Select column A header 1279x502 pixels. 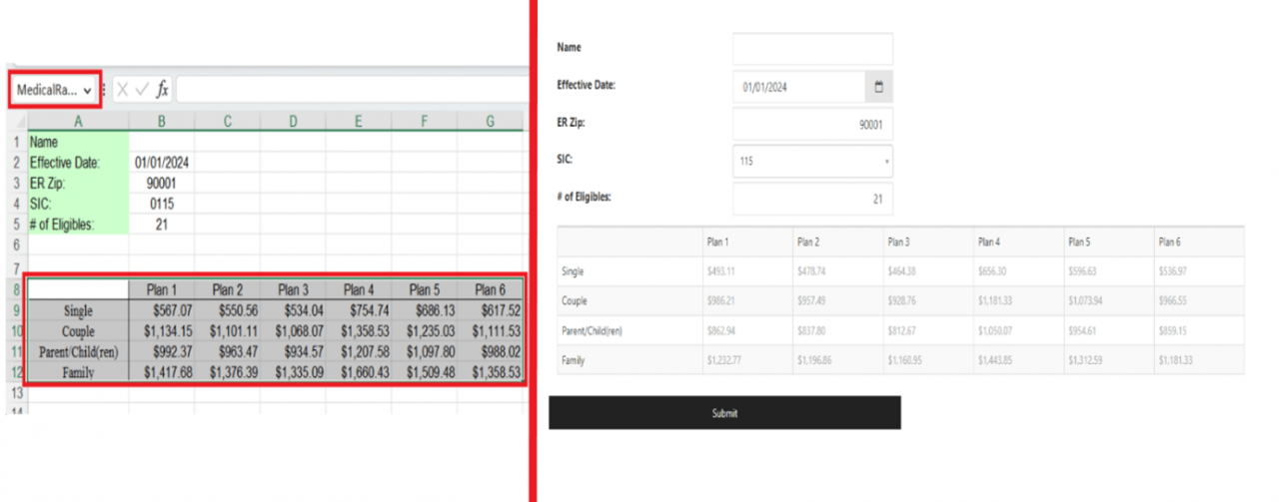point(79,121)
